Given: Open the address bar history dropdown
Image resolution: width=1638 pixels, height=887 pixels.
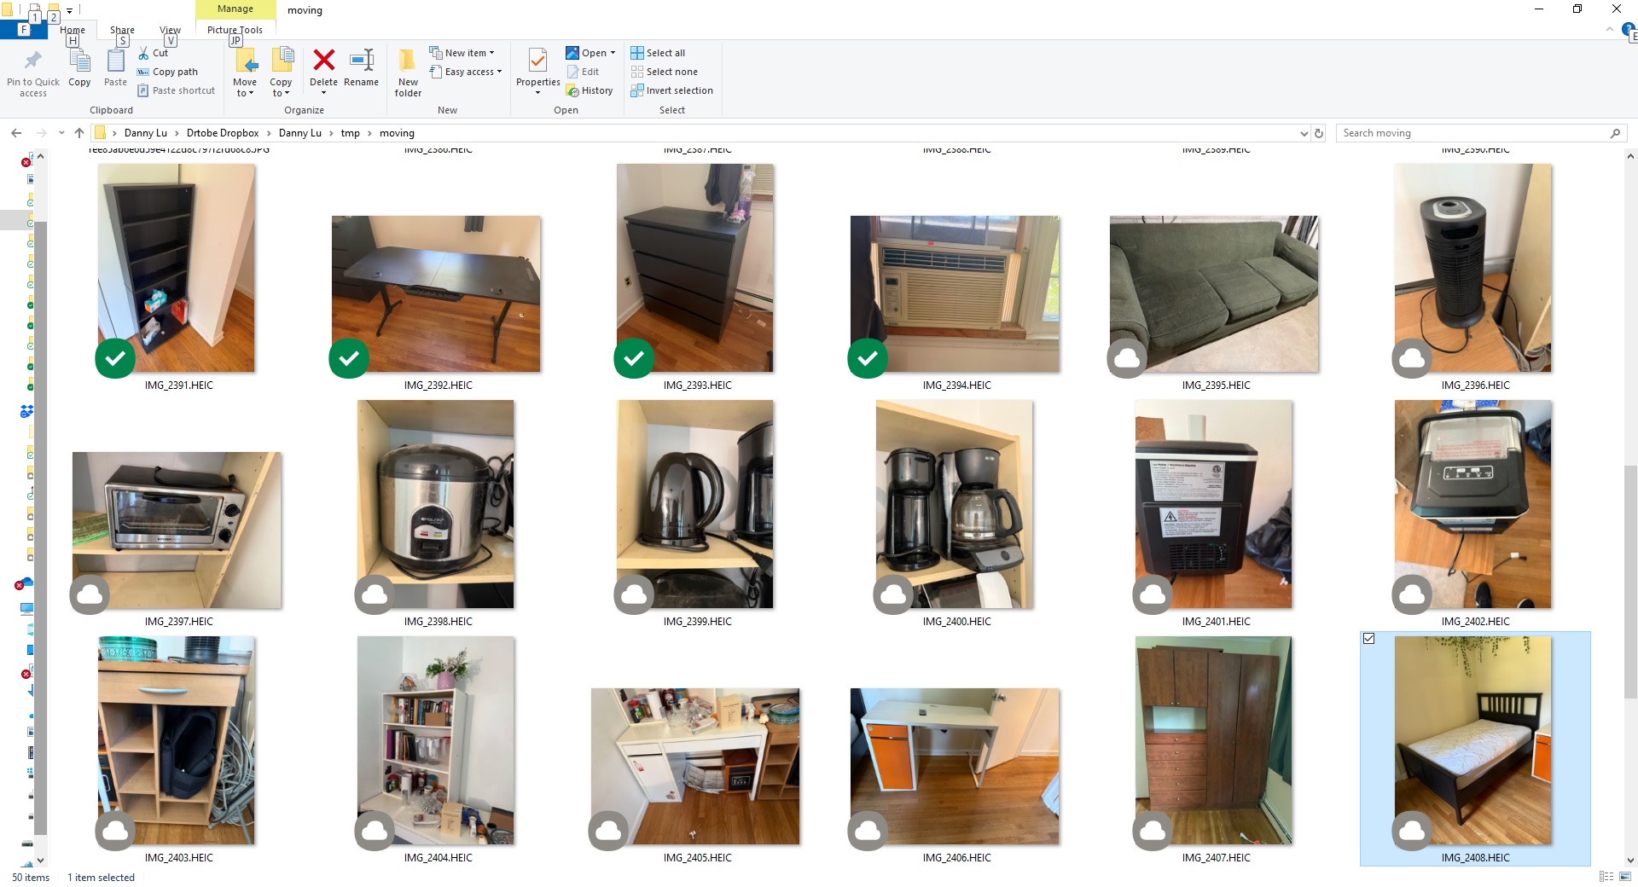Looking at the screenshot, I should point(1304,133).
